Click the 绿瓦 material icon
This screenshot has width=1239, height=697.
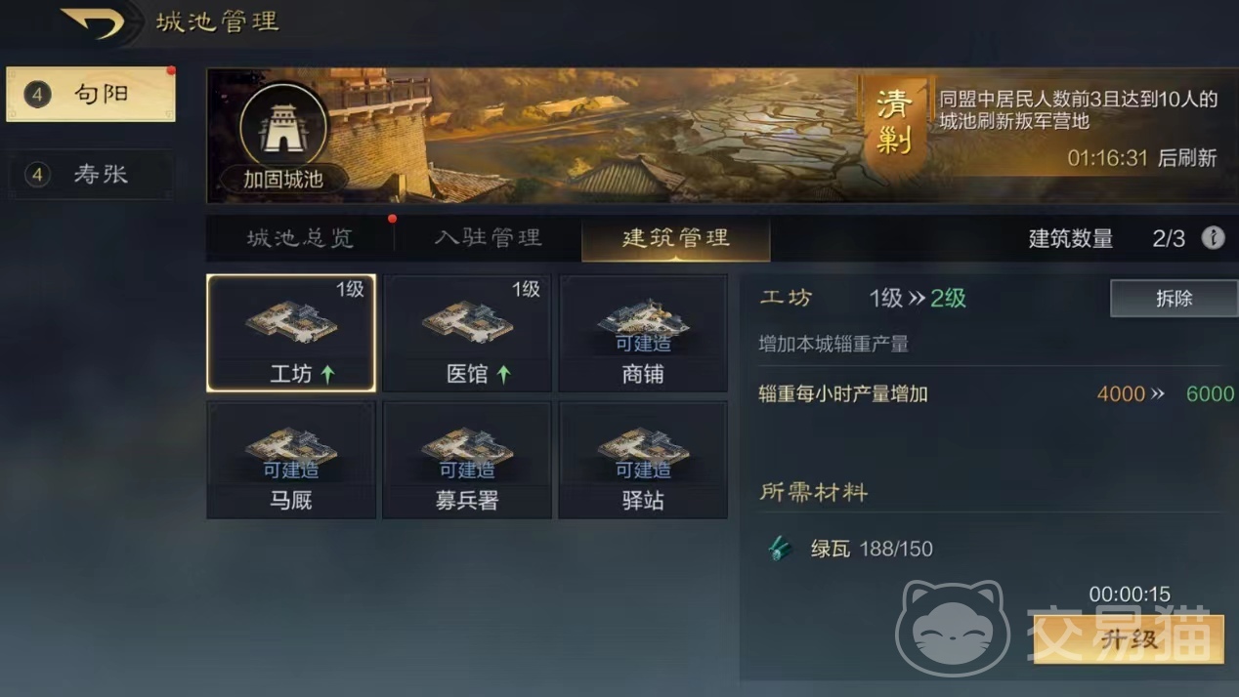click(x=780, y=549)
